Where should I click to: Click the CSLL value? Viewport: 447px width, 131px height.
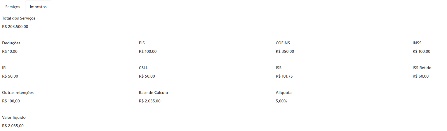[x=147, y=76]
